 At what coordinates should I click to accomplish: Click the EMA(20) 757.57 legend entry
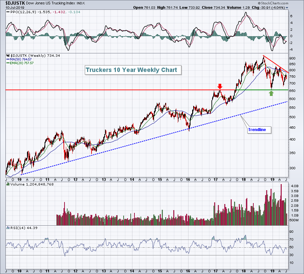(22, 63)
